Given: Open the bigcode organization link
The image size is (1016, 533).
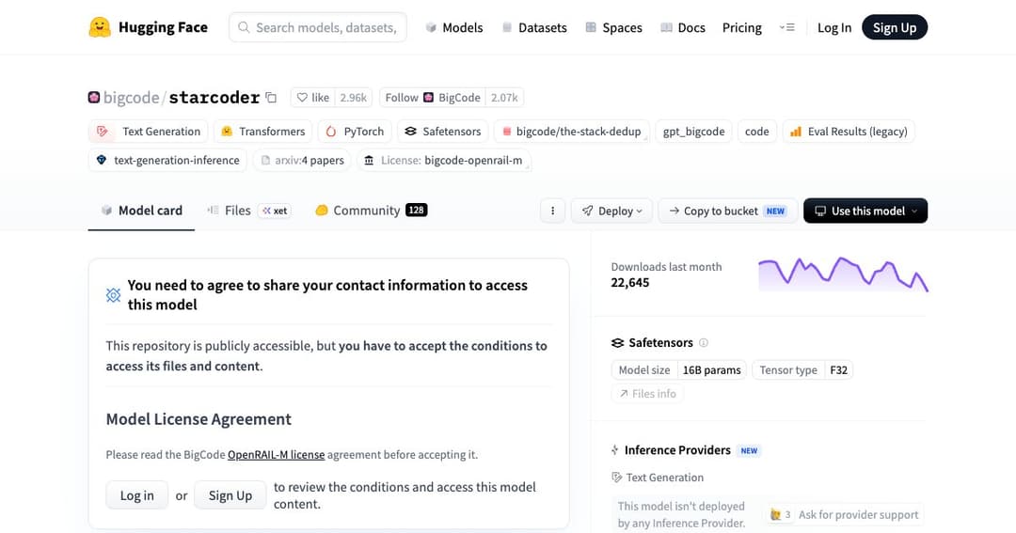Looking at the screenshot, I should 131,97.
